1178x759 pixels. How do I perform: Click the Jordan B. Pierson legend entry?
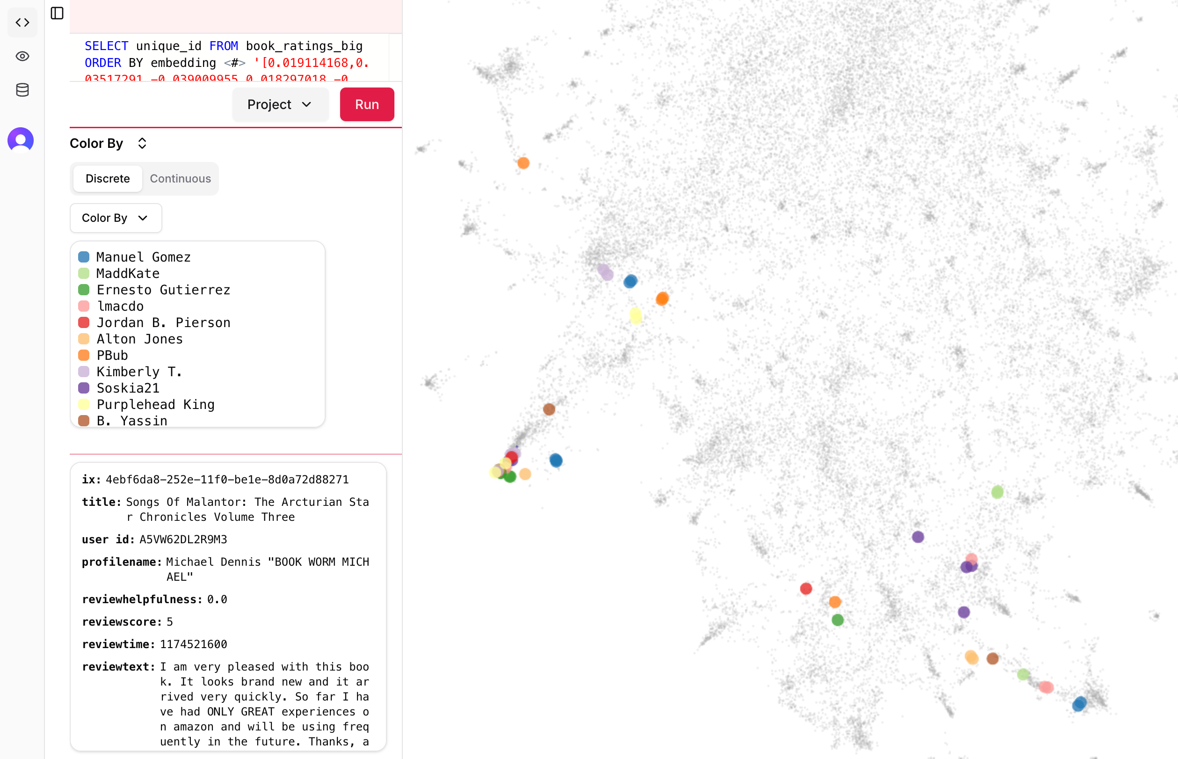click(x=163, y=322)
